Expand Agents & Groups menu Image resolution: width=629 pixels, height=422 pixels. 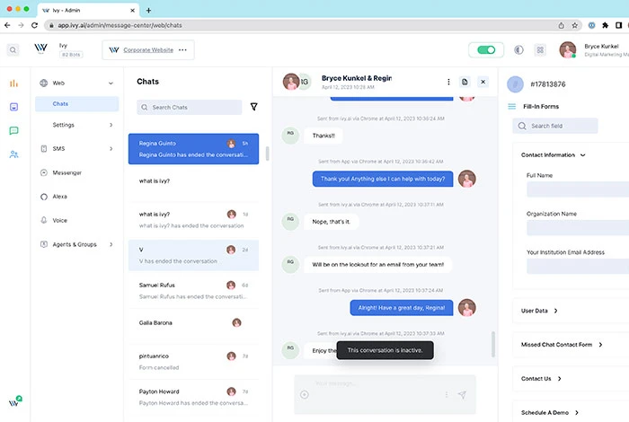[x=111, y=244]
